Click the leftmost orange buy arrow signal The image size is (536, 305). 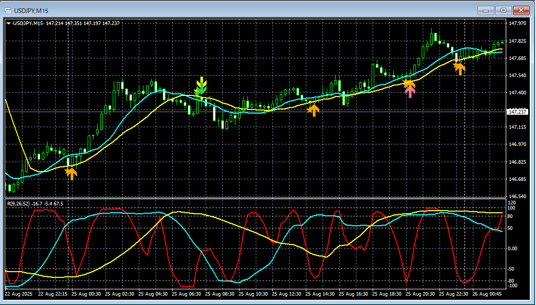click(x=71, y=173)
